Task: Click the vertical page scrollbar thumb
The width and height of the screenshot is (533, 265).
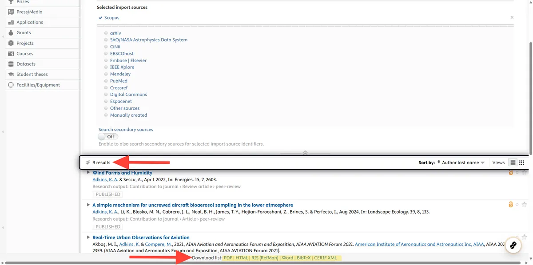Action: click(x=530, y=98)
